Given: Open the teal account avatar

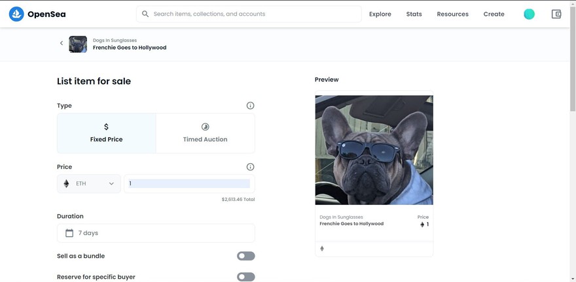Looking at the screenshot, I should pos(529,14).
